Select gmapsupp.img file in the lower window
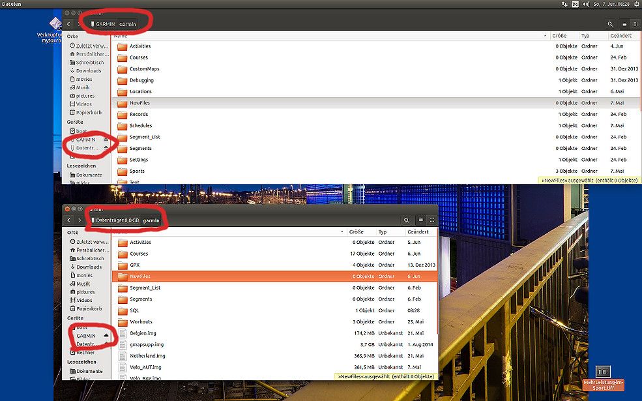The height and width of the screenshot is (401, 642). (146, 344)
